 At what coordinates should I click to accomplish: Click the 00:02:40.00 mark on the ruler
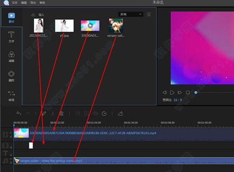(205, 123)
